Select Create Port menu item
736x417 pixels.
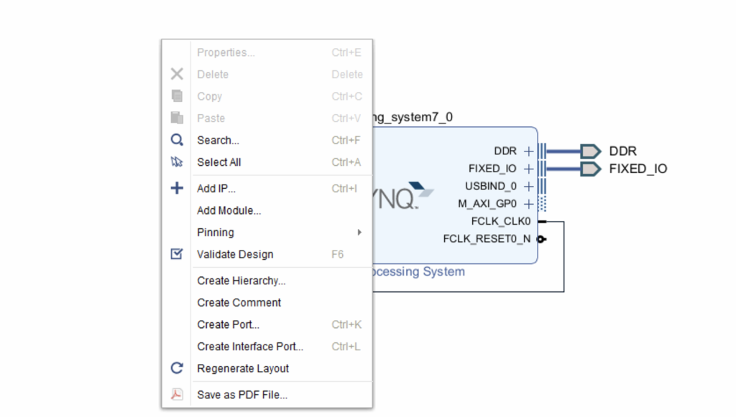(229, 324)
